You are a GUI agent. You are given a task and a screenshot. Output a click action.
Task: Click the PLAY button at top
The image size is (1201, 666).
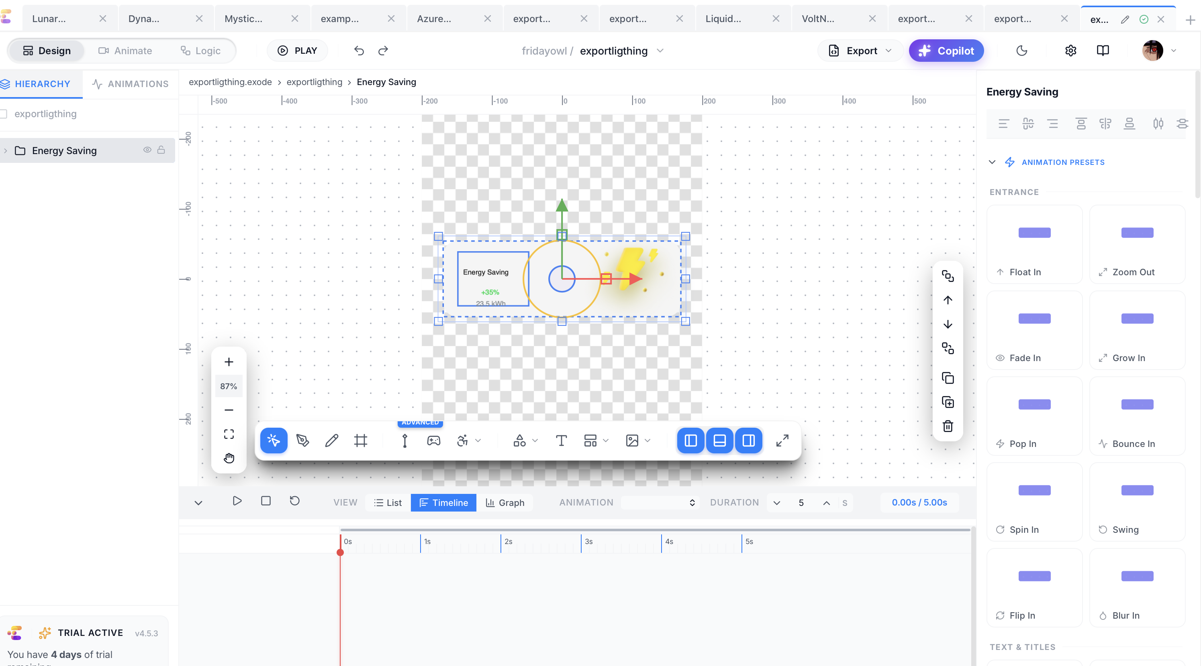[298, 50]
